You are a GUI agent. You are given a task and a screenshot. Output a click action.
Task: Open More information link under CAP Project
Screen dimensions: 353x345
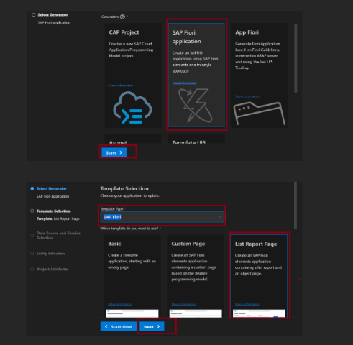pyautogui.click(x=121, y=86)
